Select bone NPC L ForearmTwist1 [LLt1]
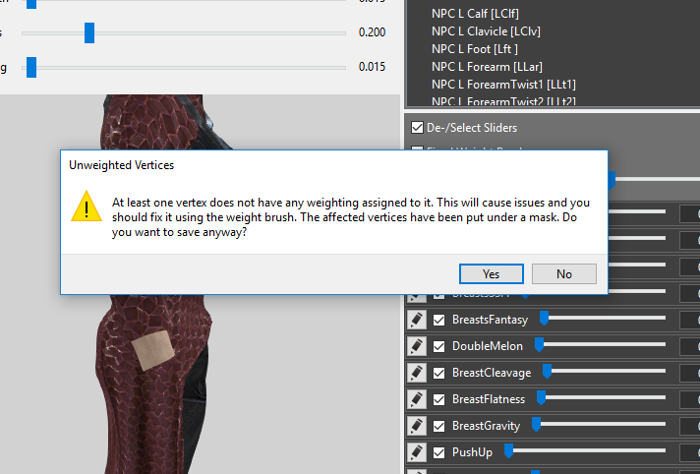Viewport: 700px width, 474px height. 503,85
